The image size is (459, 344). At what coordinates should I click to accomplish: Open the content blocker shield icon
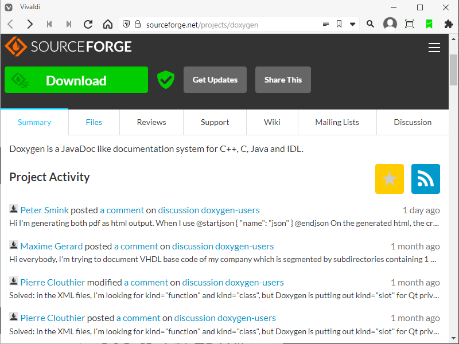(x=126, y=24)
